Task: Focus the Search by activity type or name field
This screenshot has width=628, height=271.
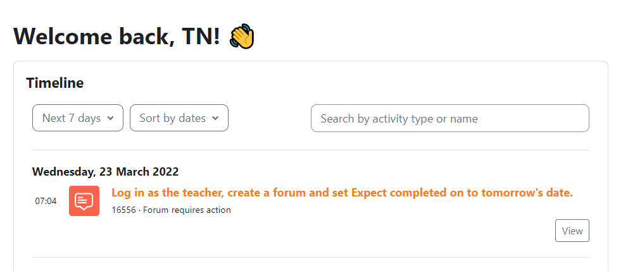Action: (449, 118)
